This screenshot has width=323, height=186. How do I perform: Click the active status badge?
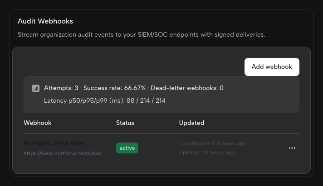pyautogui.click(x=127, y=148)
